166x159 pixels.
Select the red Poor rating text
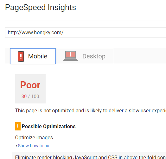pyautogui.click(x=30, y=85)
